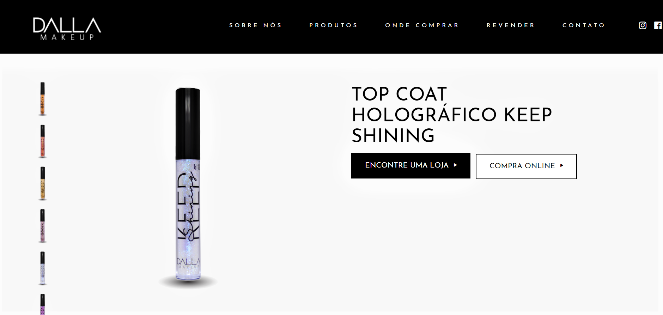Click the Encontre Uma Loja button

411,166
